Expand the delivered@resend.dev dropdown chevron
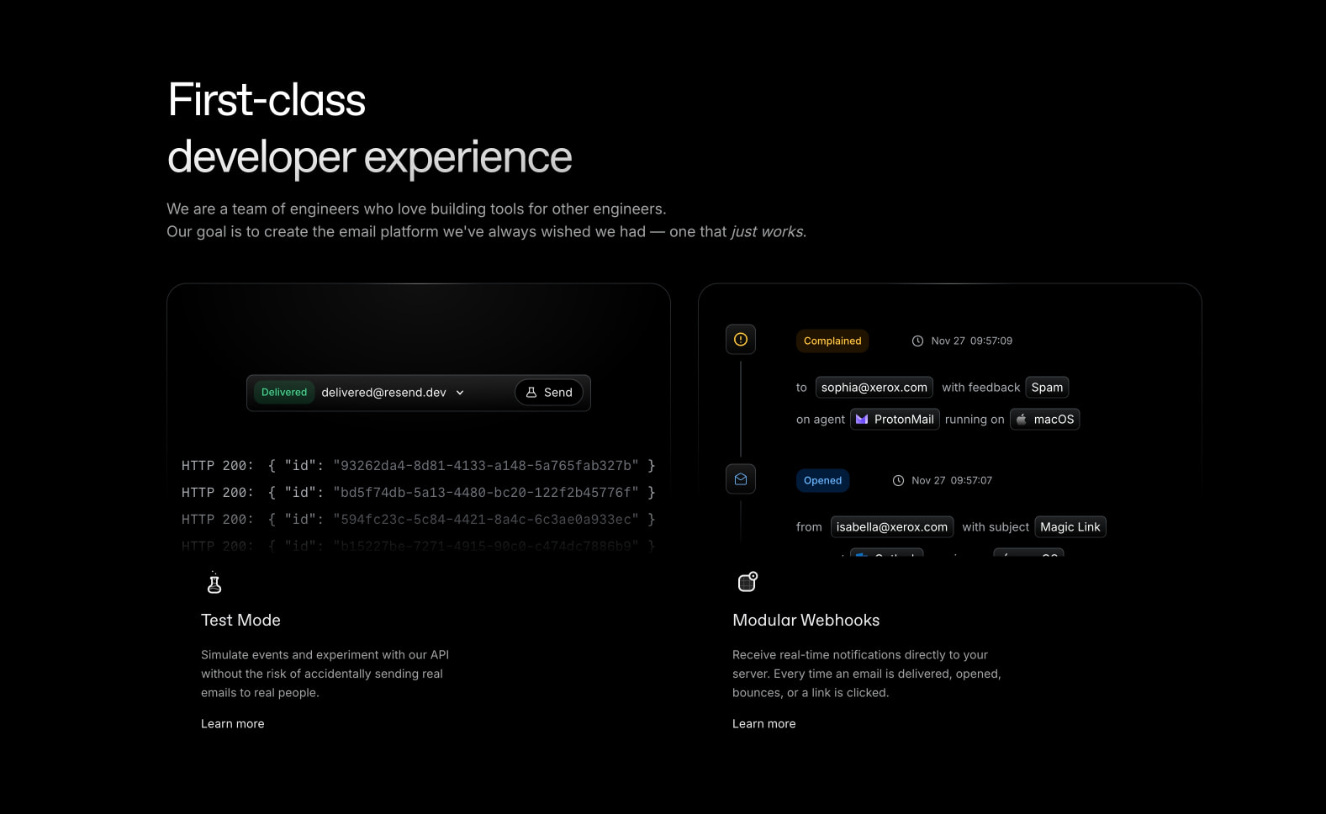Image resolution: width=1326 pixels, height=814 pixels. pyautogui.click(x=460, y=393)
